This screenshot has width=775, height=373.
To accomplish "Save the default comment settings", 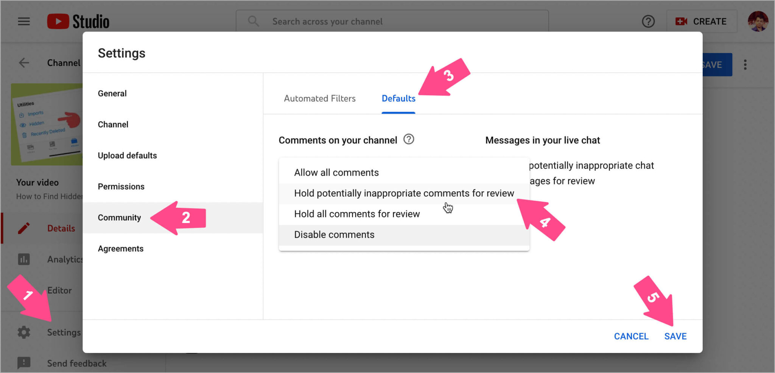I will point(675,336).
